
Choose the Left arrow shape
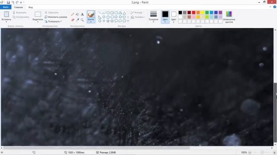120,17
